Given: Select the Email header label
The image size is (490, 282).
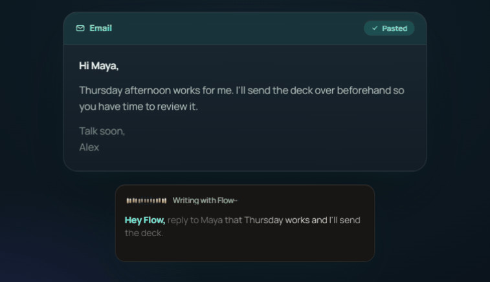Looking at the screenshot, I should 100,28.
